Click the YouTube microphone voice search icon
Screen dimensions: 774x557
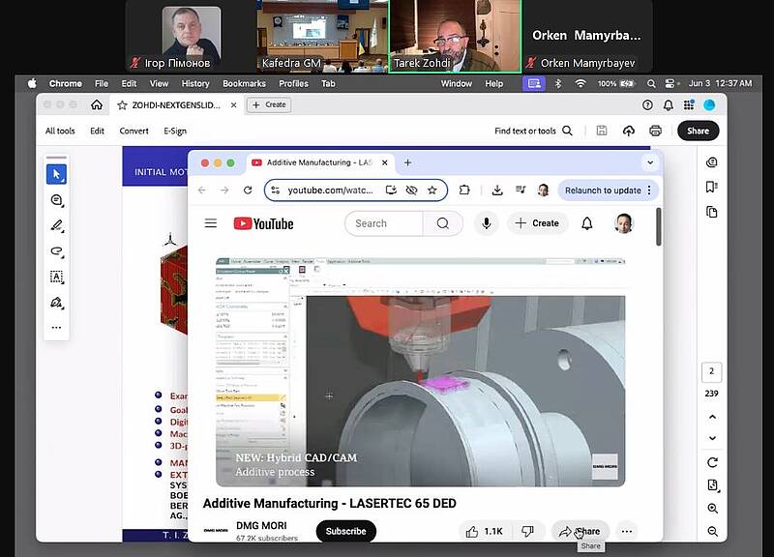pos(486,223)
